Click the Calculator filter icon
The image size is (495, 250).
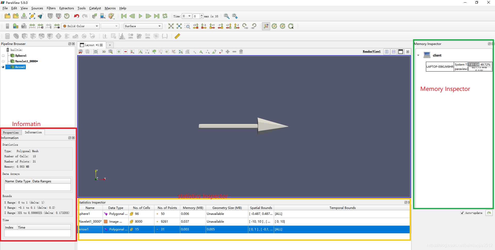[x=7, y=36]
